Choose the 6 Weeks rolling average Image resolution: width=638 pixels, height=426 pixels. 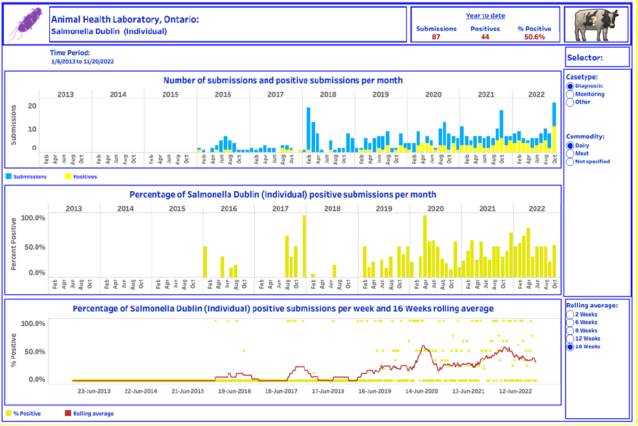(x=570, y=323)
